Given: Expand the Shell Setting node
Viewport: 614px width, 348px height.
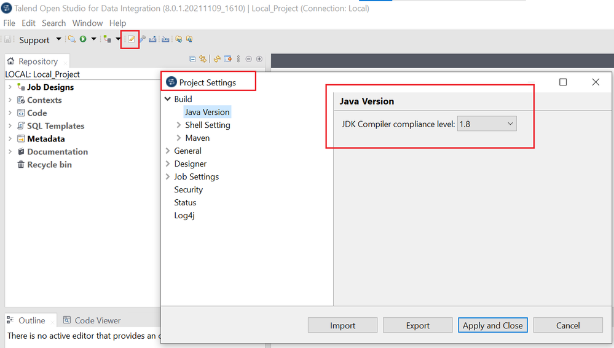Looking at the screenshot, I should (179, 125).
